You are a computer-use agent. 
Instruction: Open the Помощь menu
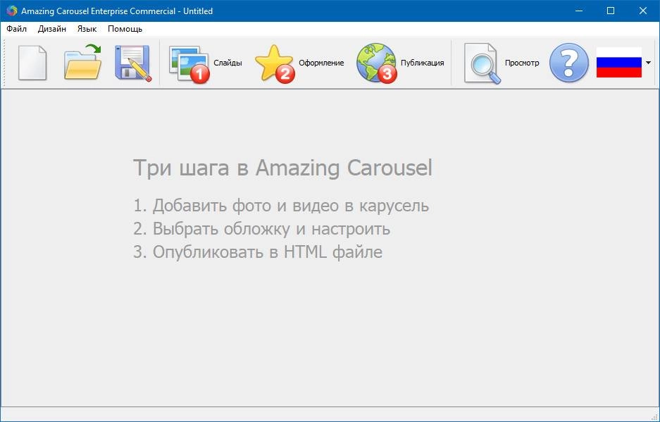pos(125,29)
